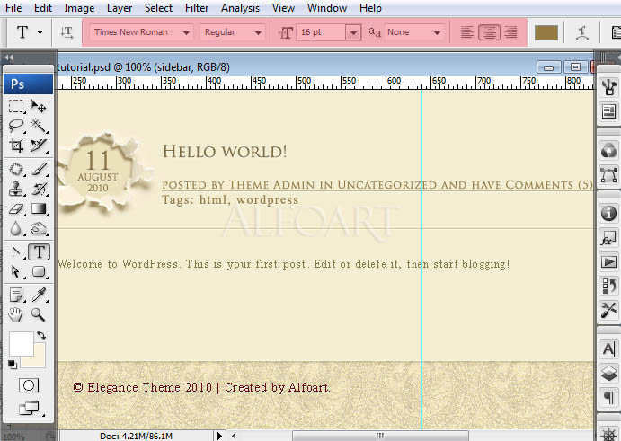Viewport: 621px width, 441px height.
Task: Click the background color swatch
Action: pos(38,359)
